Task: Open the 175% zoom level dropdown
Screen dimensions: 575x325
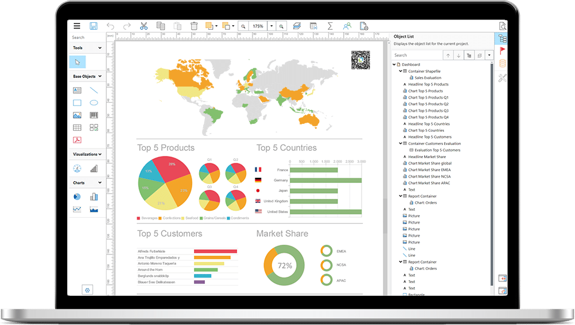Action: coord(271,26)
